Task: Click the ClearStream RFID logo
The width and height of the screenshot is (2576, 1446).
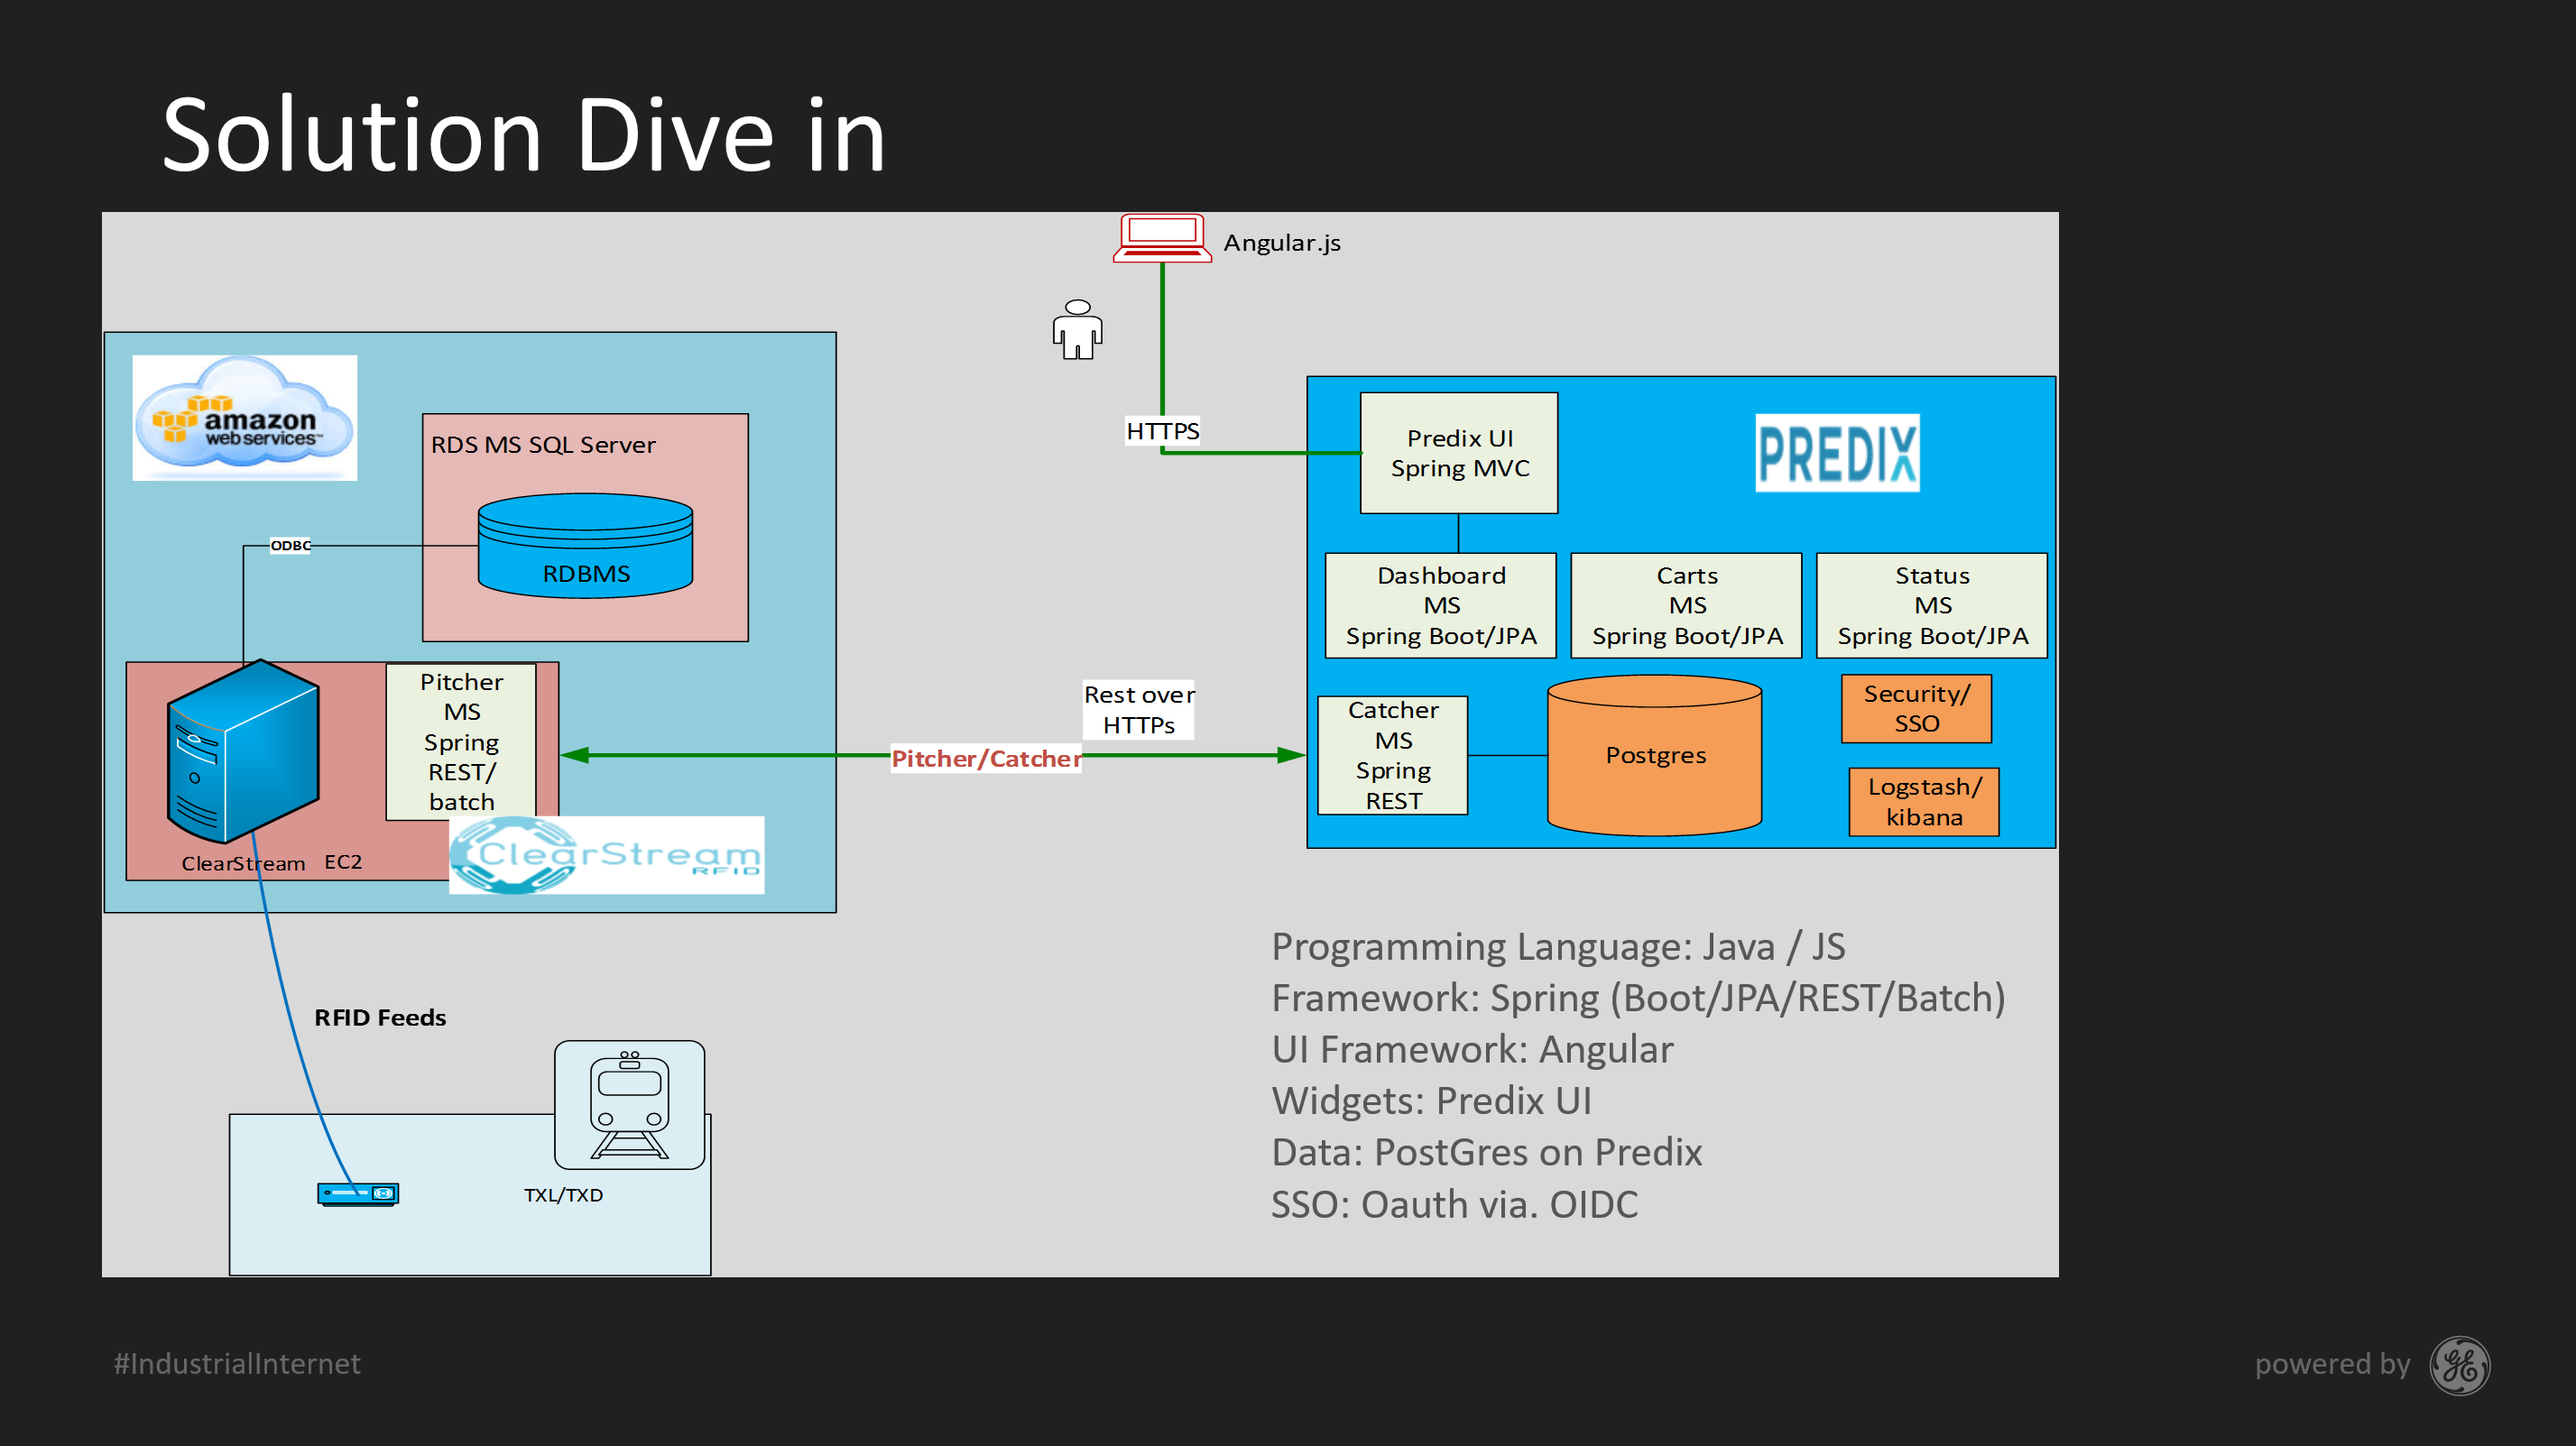Action: [x=607, y=855]
